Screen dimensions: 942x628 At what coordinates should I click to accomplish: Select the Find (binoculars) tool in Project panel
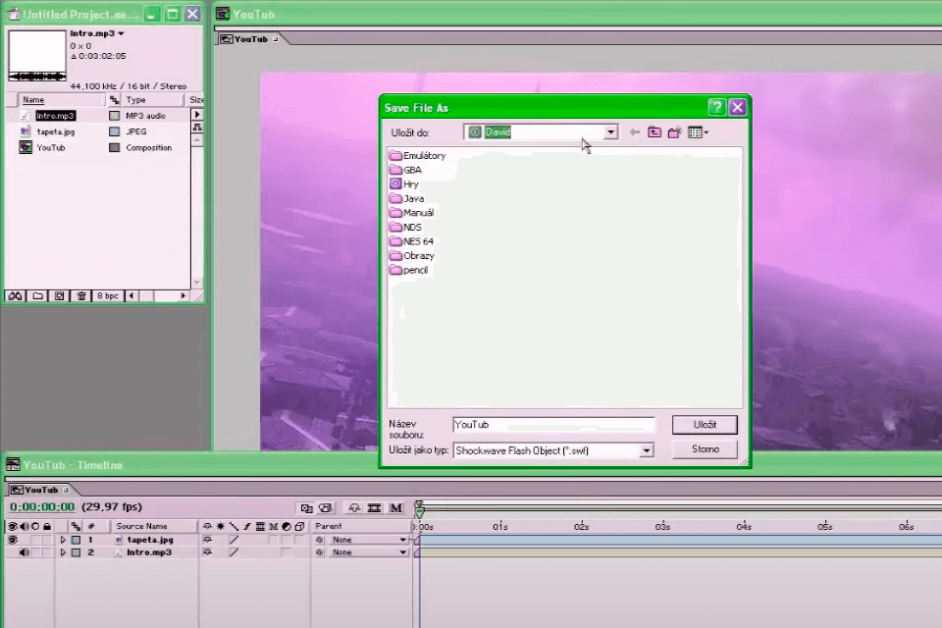(16, 295)
